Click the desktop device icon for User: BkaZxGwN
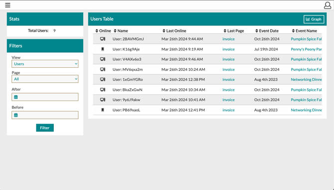This screenshot has height=190, width=334. click(x=103, y=90)
